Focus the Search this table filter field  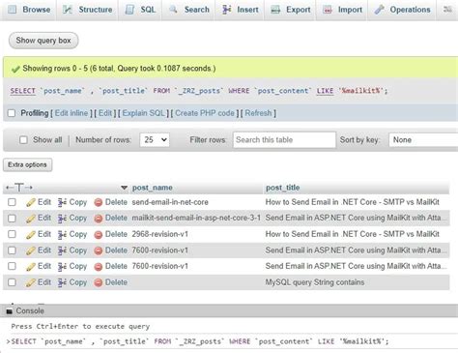click(x=284, y=140)
